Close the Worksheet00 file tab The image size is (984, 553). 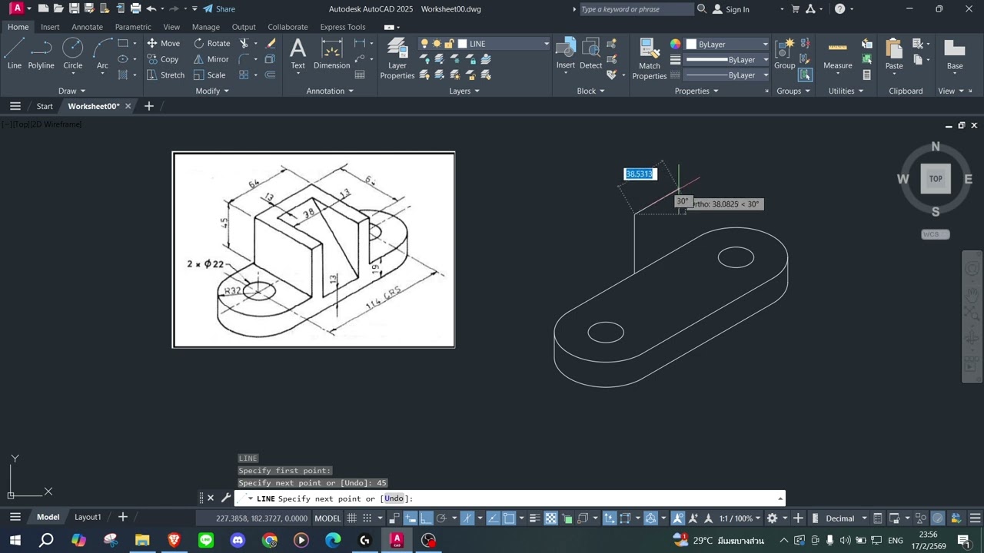pos(128,106)
